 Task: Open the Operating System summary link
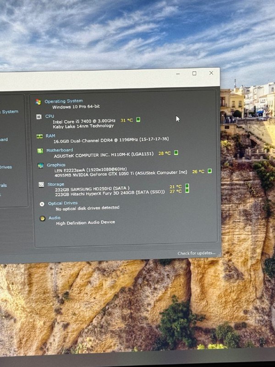pyautogui.click(x=64, y=101)
